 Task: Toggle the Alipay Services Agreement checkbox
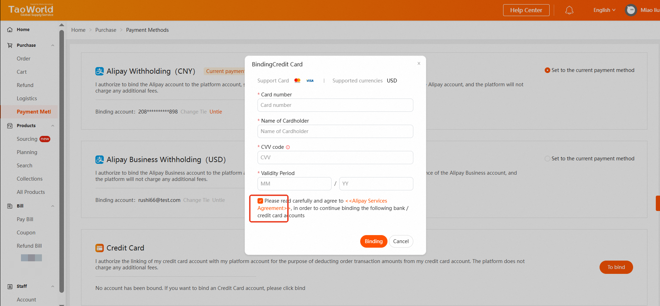point(260,201)
